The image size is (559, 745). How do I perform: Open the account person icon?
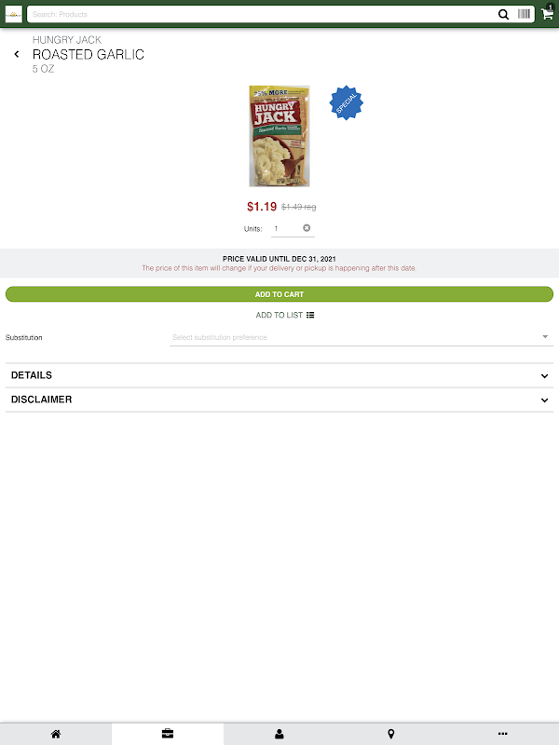click(279, 734)
